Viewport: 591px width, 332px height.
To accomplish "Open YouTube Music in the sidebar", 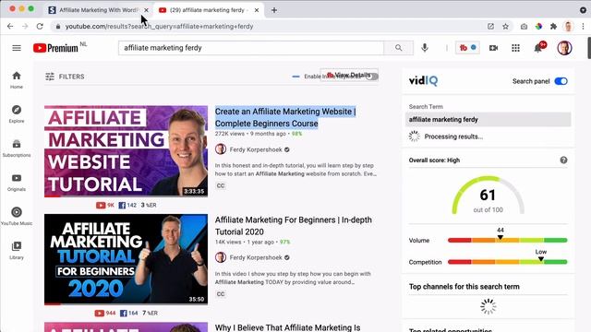I will pos(17,217).
